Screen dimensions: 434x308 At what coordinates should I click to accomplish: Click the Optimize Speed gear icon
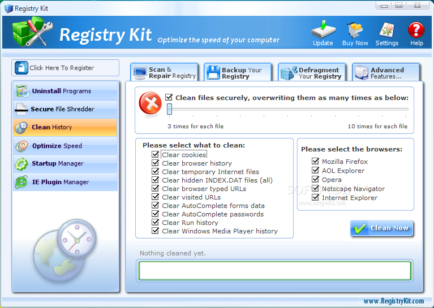click(x=22, y=146)
